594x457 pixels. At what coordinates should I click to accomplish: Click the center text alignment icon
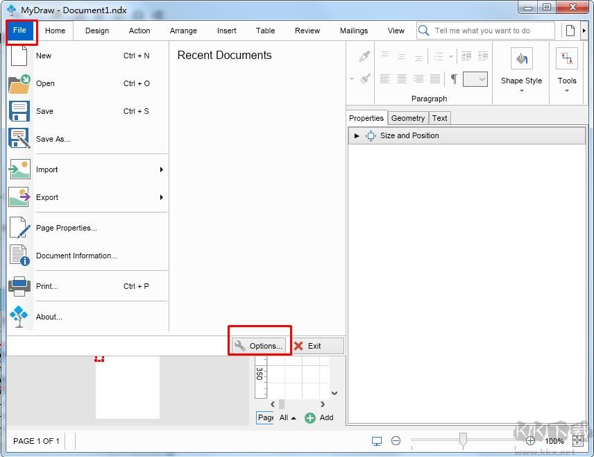402,78
